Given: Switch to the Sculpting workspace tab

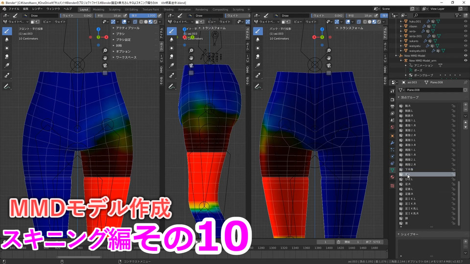Looking at the screenshot, I should tap(115, 10).
